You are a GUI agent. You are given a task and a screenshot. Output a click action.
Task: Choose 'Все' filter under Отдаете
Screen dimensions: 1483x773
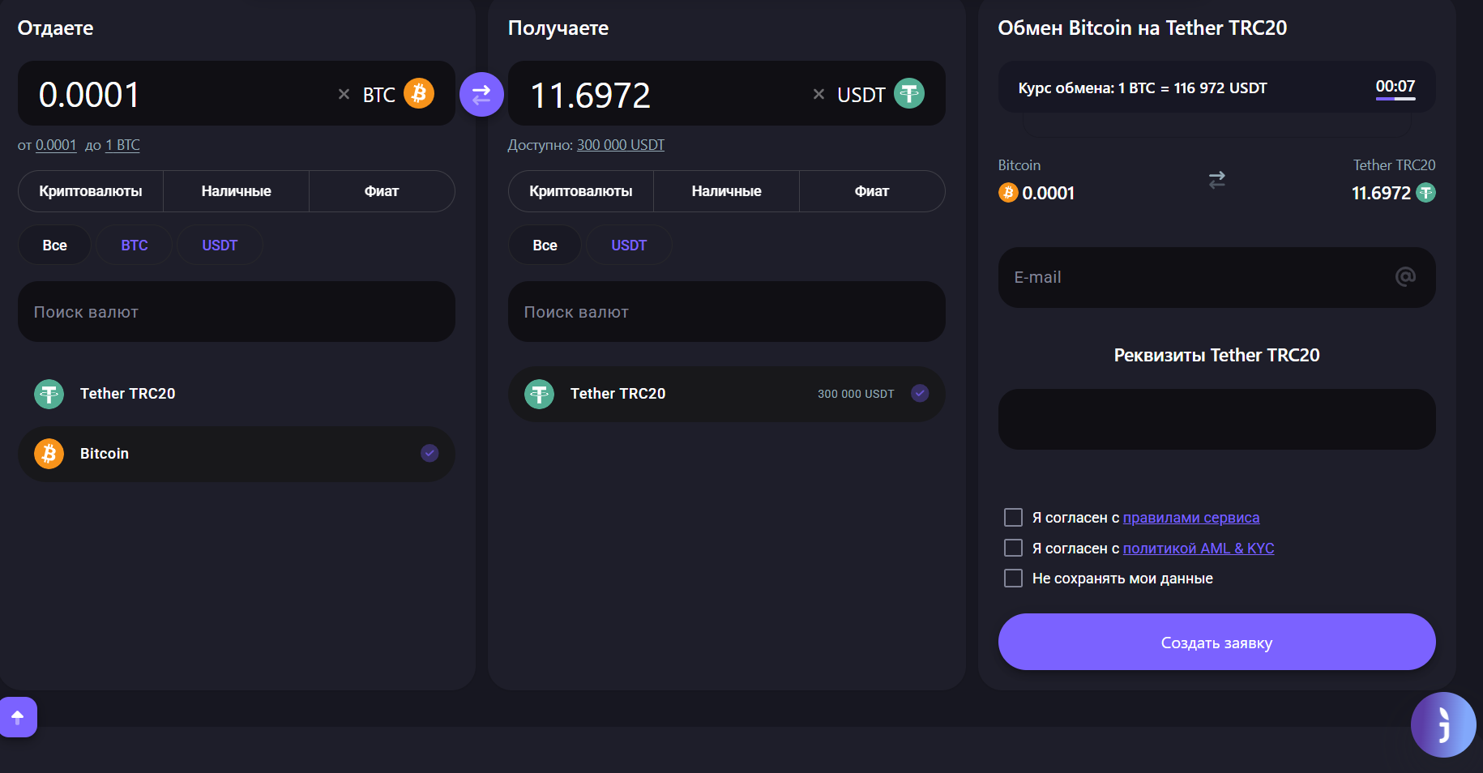pos(54,245)
